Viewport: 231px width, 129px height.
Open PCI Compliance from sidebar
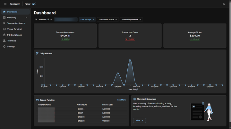pos(14,35)
